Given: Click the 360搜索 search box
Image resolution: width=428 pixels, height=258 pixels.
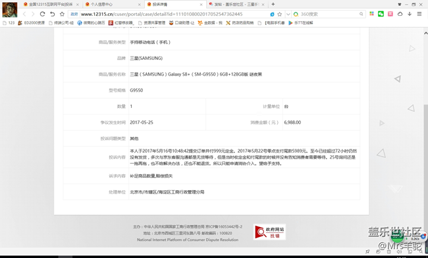Looking at the screenshot, I should (x=329, y=14).
